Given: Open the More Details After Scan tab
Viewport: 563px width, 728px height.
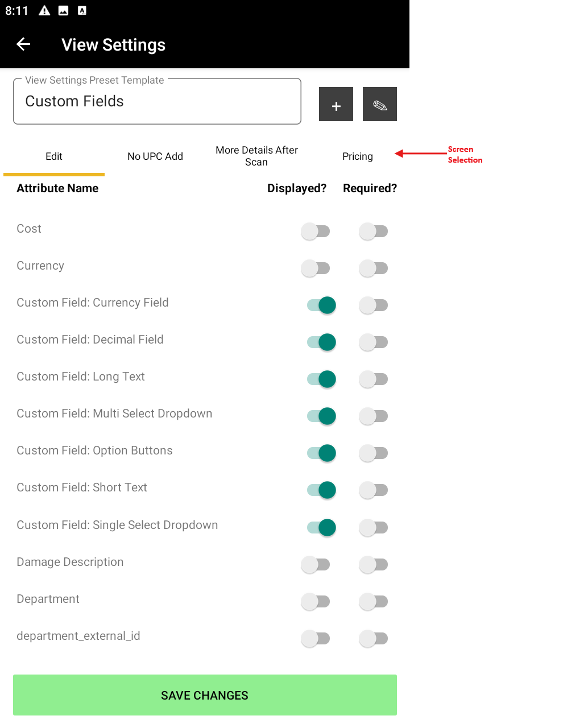Looking at the screenshot, I should tap(256, 156).
